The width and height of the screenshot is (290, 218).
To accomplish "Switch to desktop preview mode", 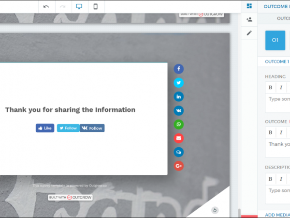I will [x=79, y=6].
